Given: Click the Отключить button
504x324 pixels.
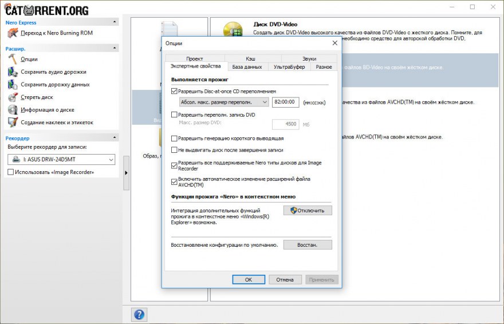Looking at the screenshot, I should click(x=308, y=210).
